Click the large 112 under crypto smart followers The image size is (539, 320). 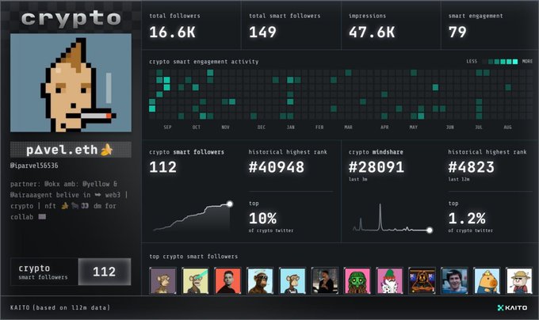point(163,167)
